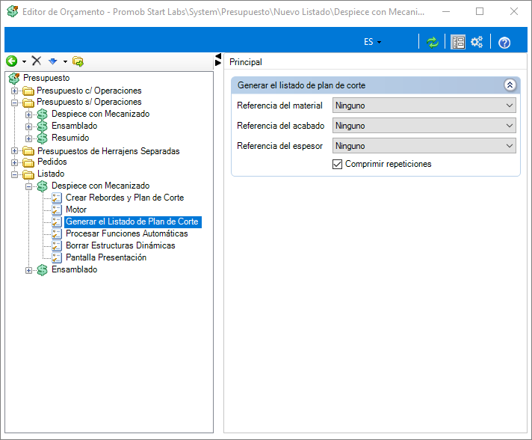This screenshot has height=440, width=532.
Task: Click the delete X toolbar icon
Action: 37,61
